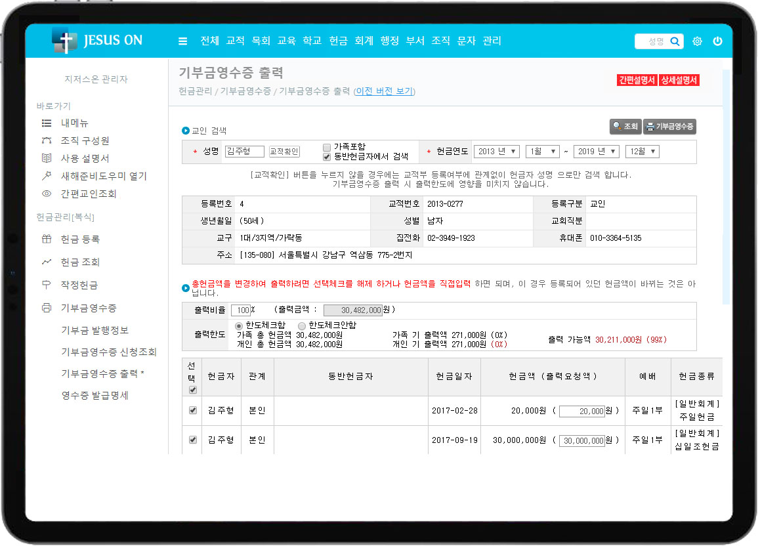Select the 한도체크안함 radio button

pyautogui.click(x=302, y=325)
